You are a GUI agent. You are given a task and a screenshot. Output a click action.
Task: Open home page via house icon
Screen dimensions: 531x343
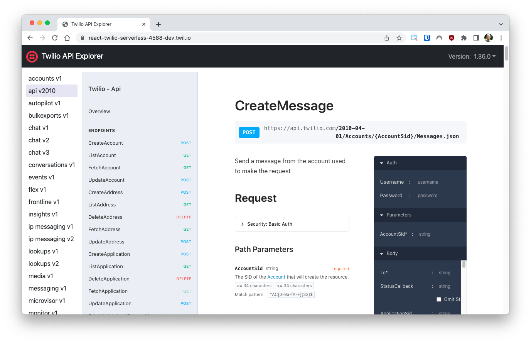point(67,38)
